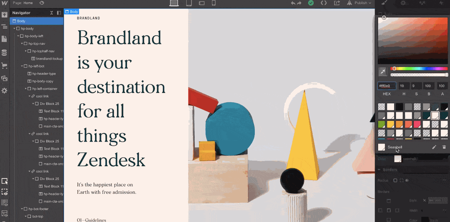Click the green saved-status checkmark
This screenshot has height=222, width=450.
pyautogui.click(x=310, y=3)
